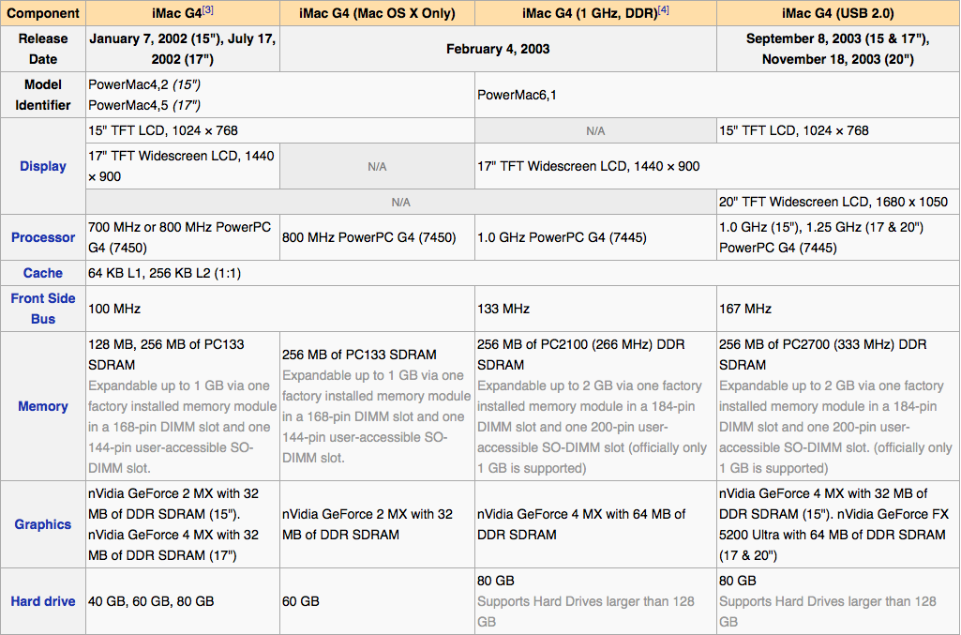The height and width of the screenshot is (635, 961).
Task: Click 128 MB, 256 MB of PC133 SDRAM text
Action: coord(166,355)
